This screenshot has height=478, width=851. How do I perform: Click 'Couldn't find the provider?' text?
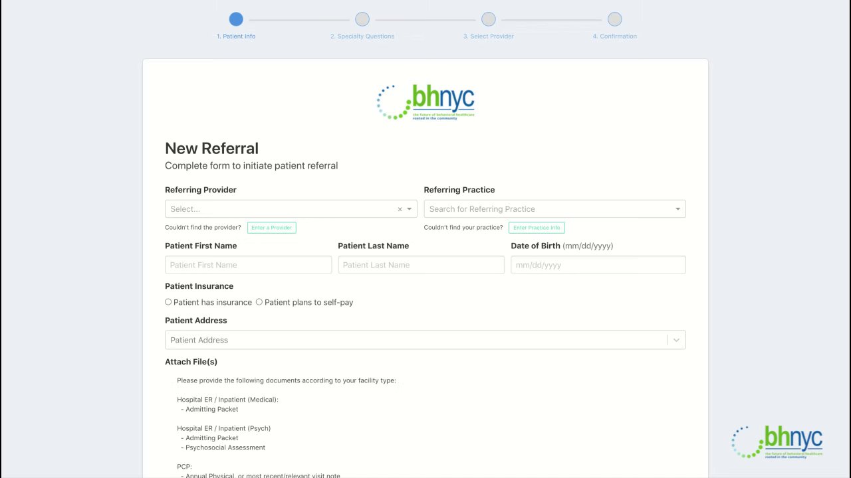pos(203,228)
